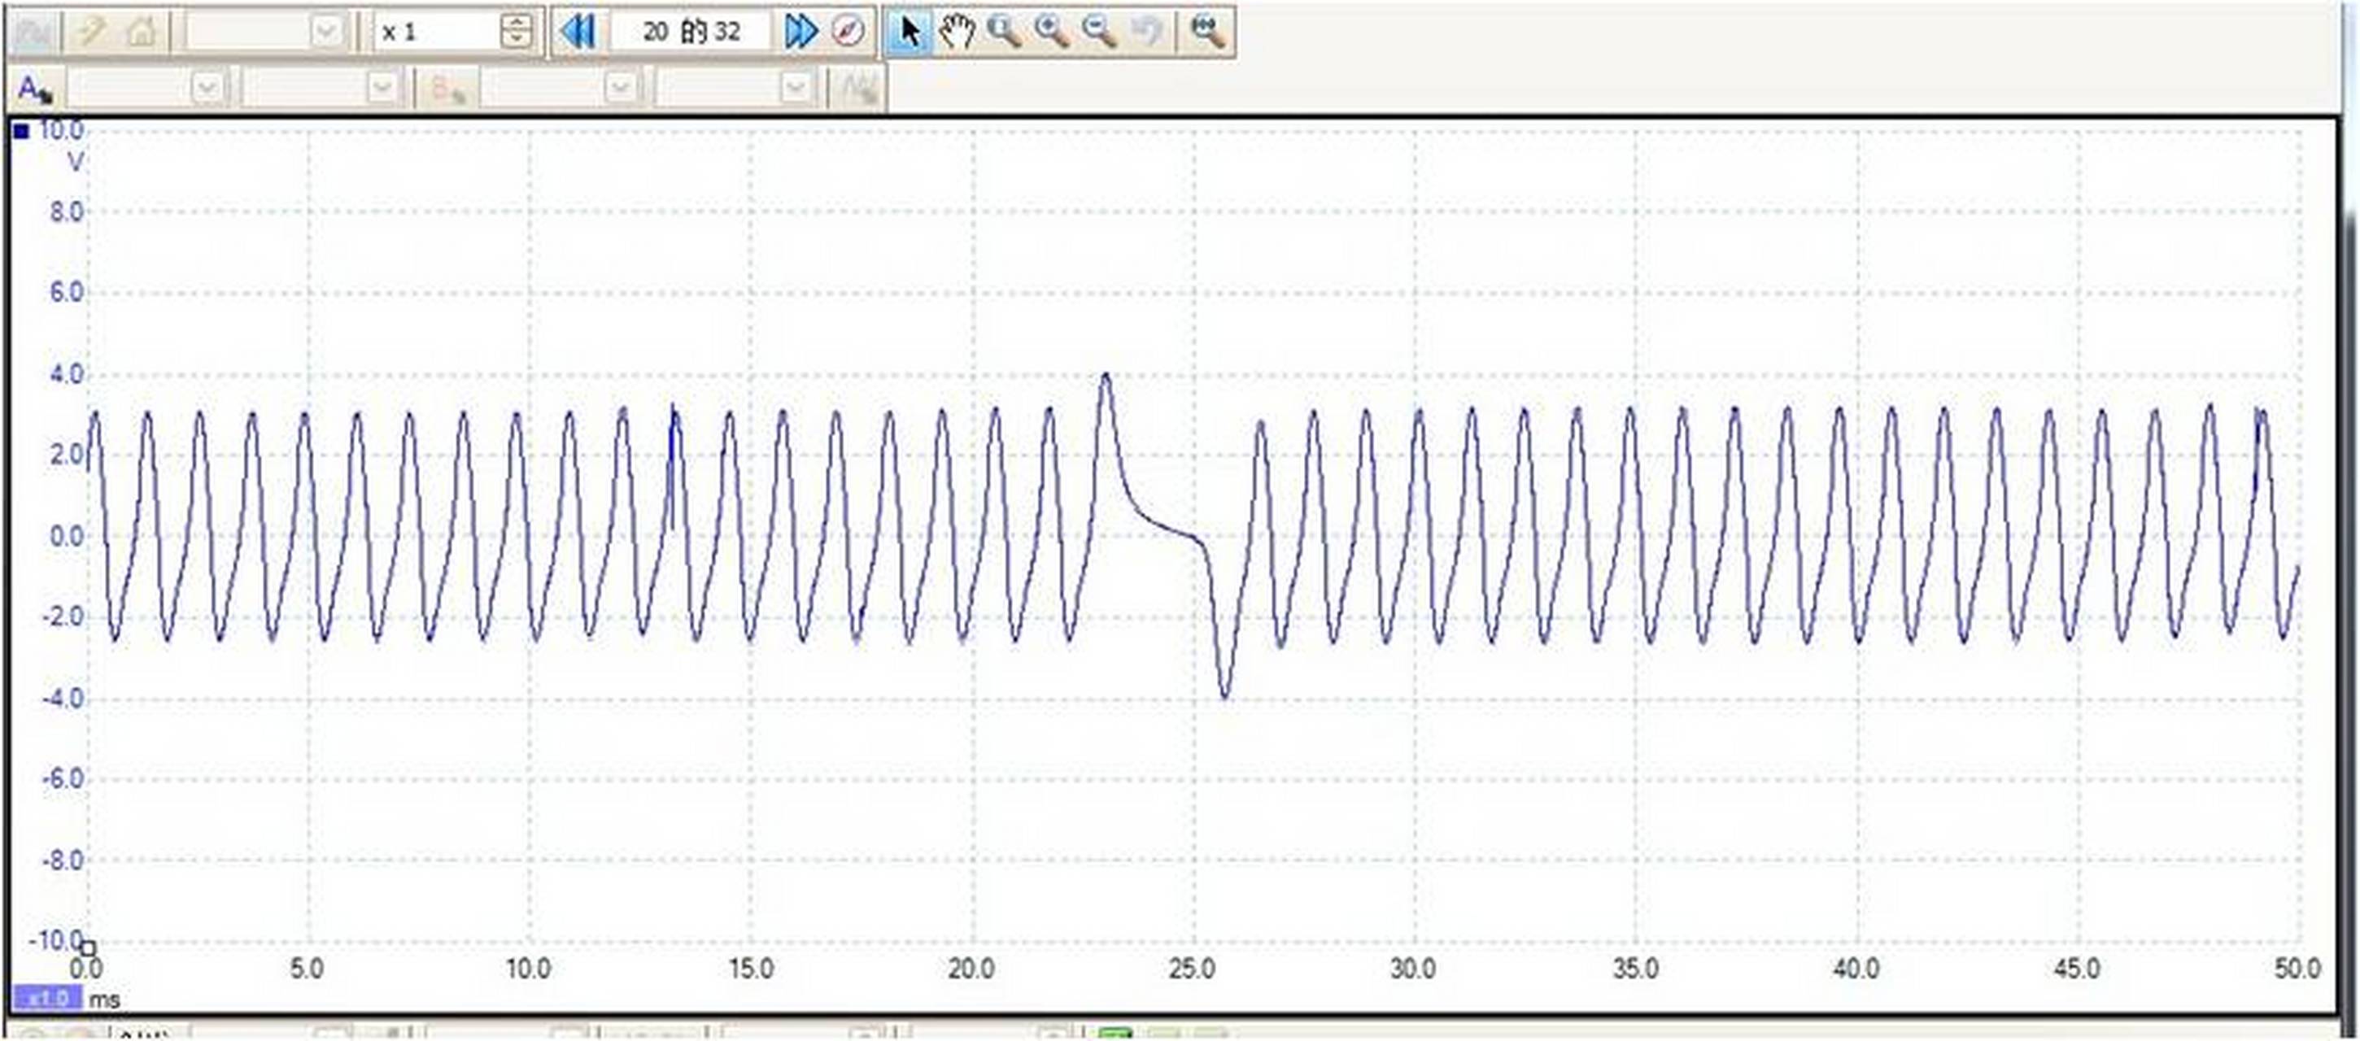Click the x 1 horizontal zoom stepper arrows
2360x1041 pixels.
pyautogui.click(x=516, y=32)
